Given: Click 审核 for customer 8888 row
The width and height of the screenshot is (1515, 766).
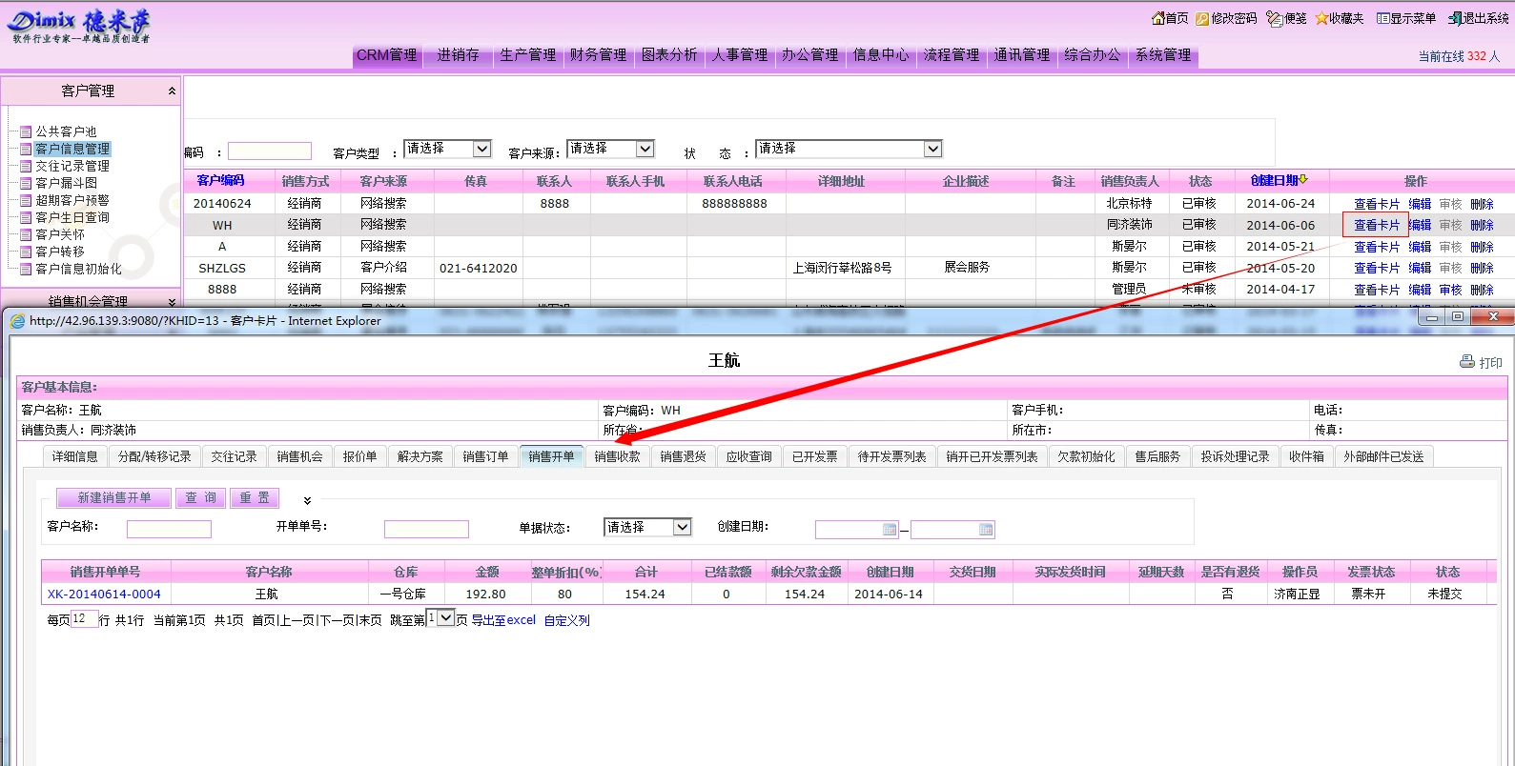Looking at the screenshot, I should pyautogui.click(x=1451, y=290).
